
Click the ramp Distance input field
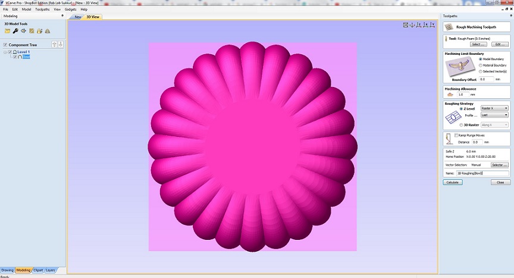coord(477,142)
